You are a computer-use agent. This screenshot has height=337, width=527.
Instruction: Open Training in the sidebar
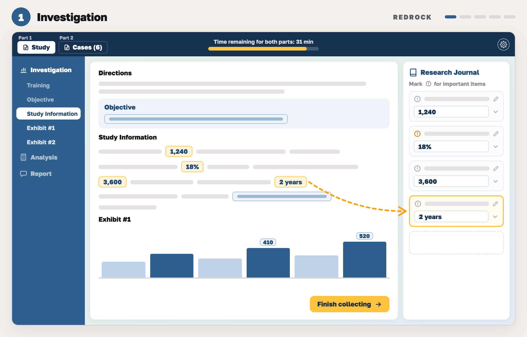(38, 85)
